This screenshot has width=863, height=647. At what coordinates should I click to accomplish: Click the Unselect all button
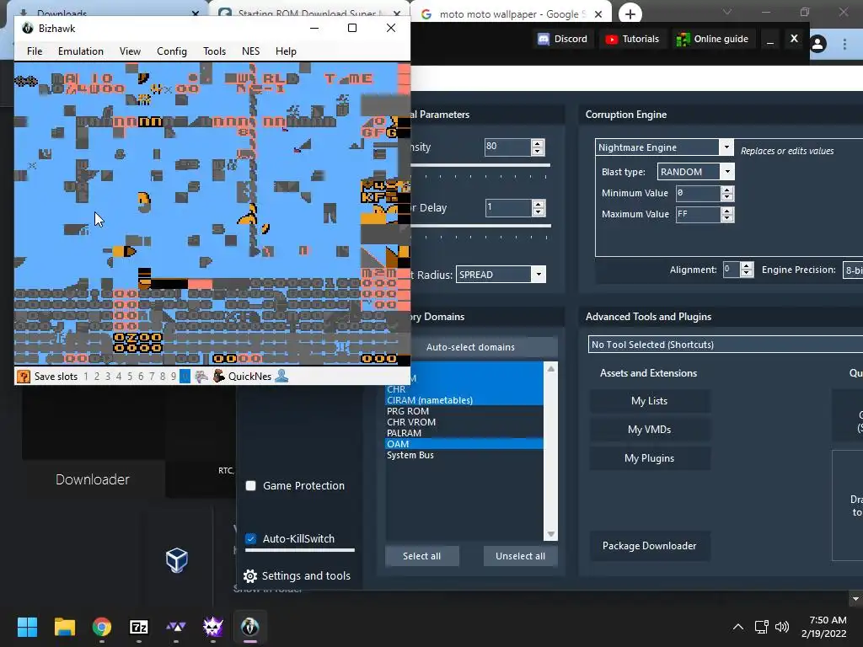point(520,556)
